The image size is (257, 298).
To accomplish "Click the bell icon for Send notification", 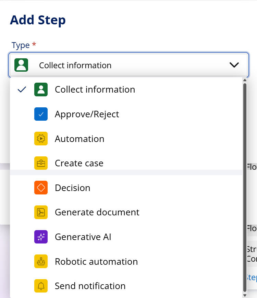I will tap(41, 286).
